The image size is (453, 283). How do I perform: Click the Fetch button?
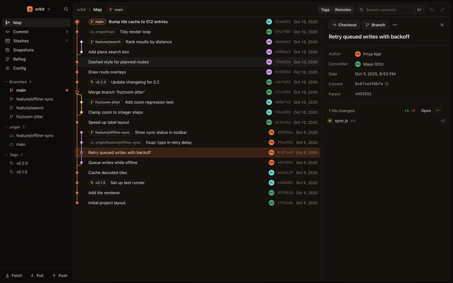(14, 276)
